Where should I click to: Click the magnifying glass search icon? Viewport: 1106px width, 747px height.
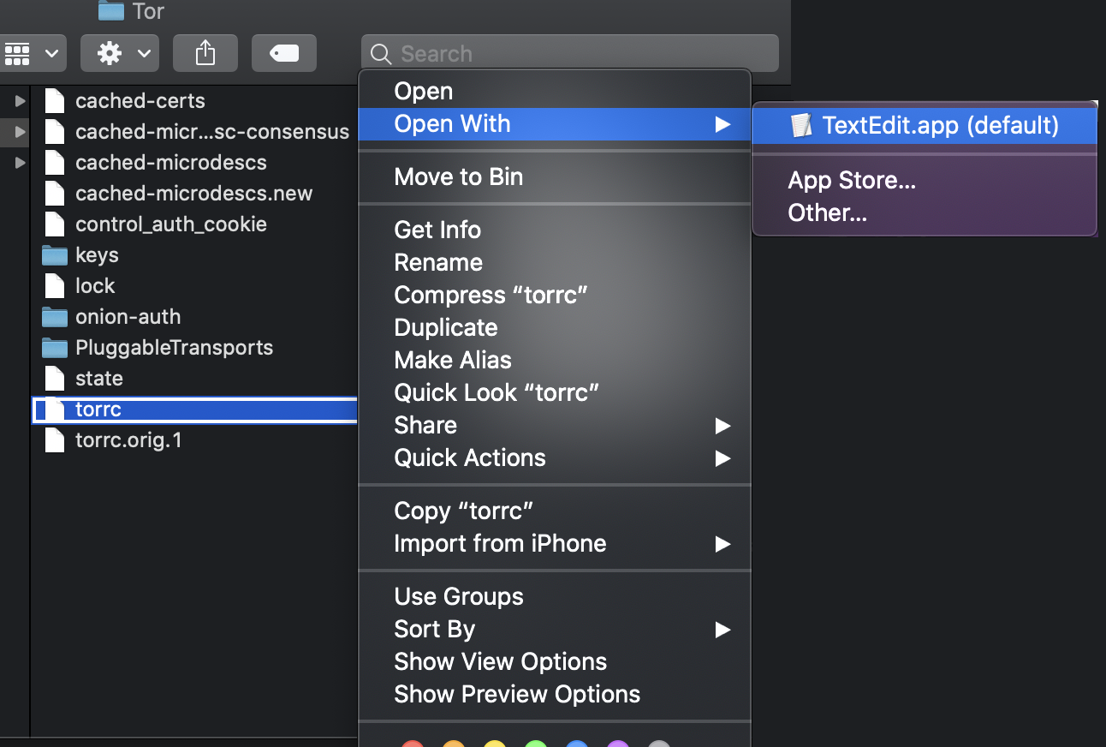click(381, 54)
